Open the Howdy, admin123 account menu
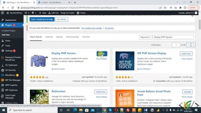201x113 pixels. pyautogui.click(x=188, y=13)
